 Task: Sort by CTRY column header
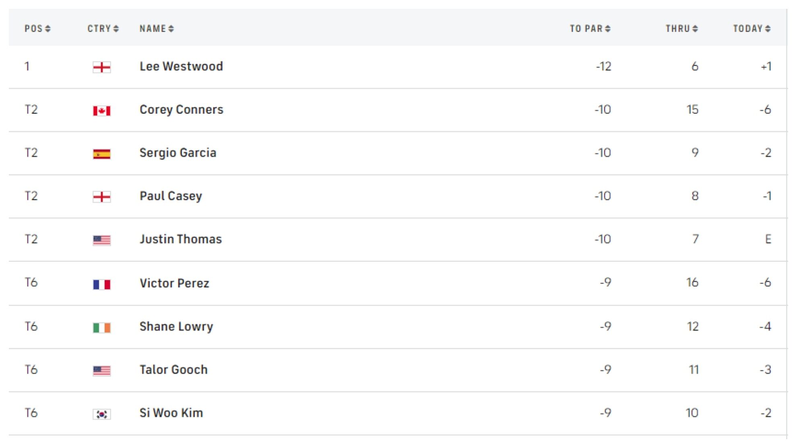coord(103,29)
